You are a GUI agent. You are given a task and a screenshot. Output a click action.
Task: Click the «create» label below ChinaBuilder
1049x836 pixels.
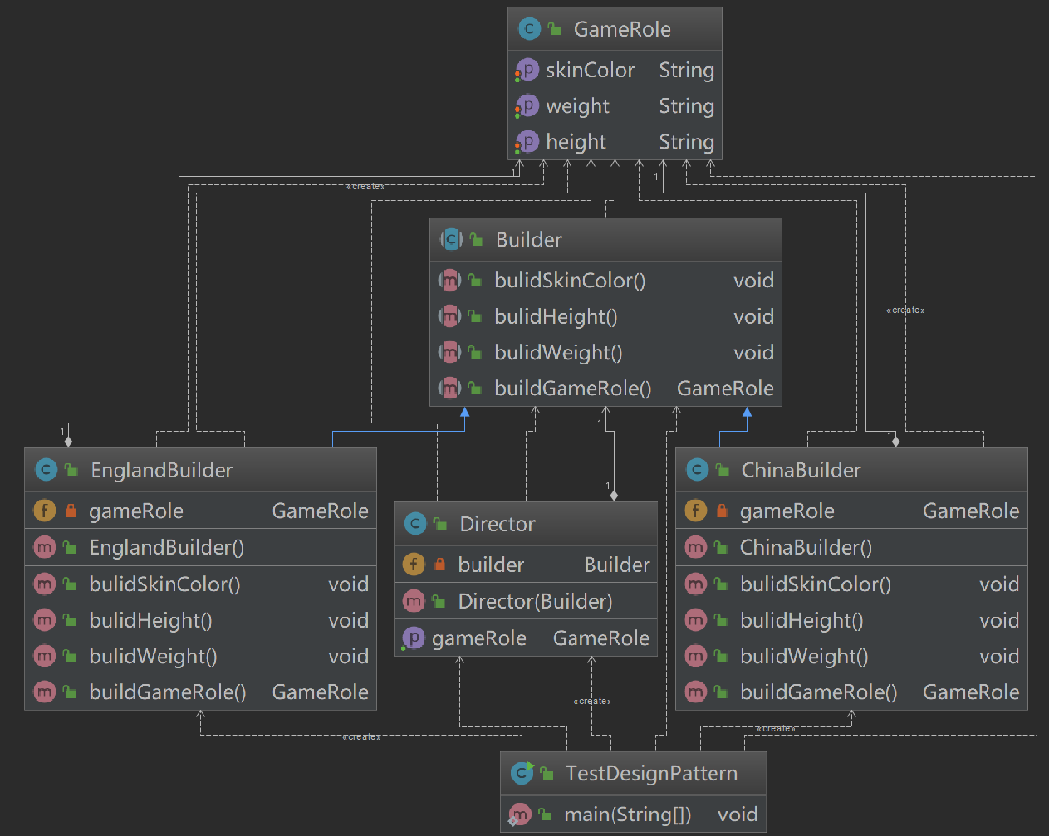[776, 728]
